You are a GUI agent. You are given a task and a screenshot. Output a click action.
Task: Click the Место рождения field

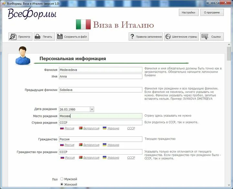100,116
